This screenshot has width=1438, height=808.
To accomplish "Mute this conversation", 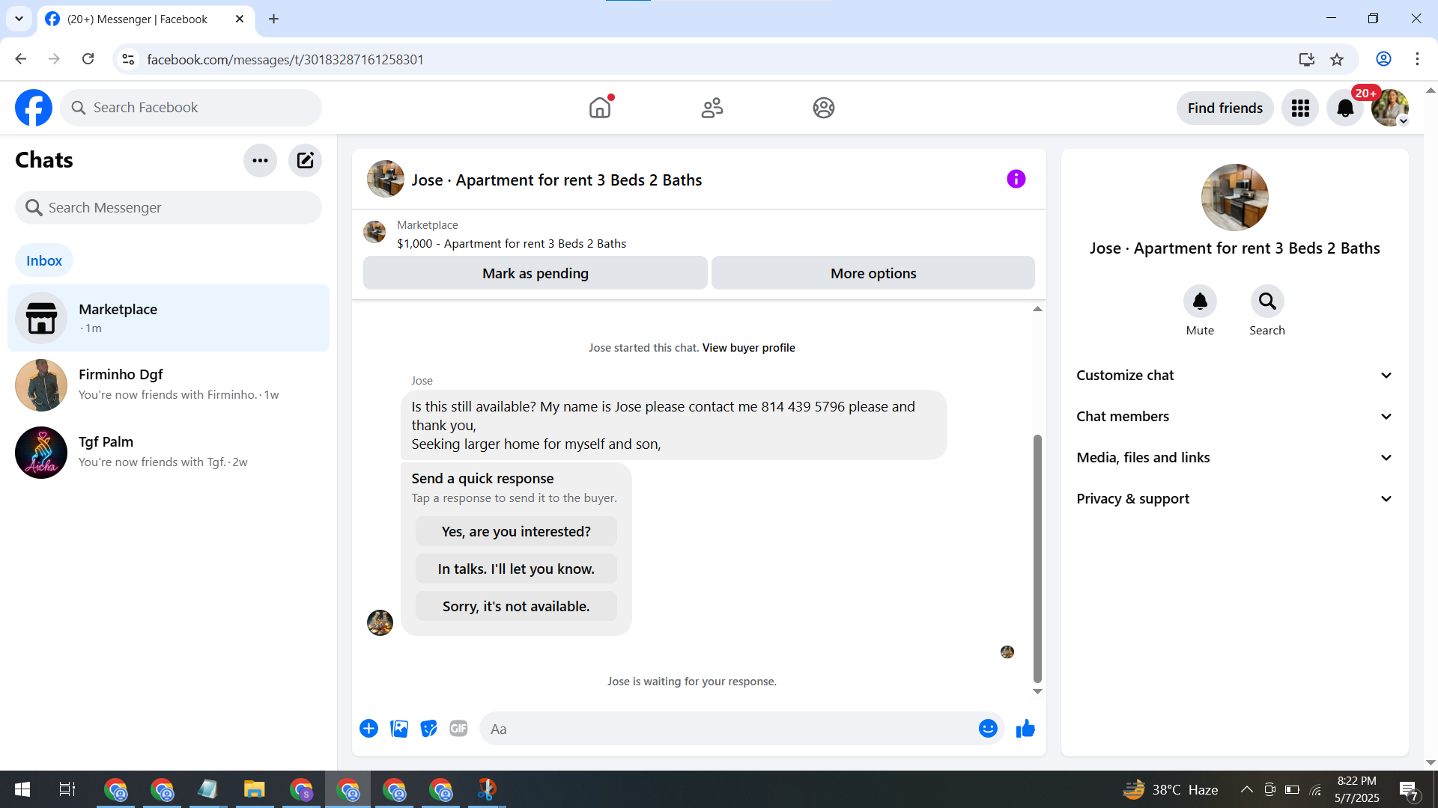I will pos(1200,302).
